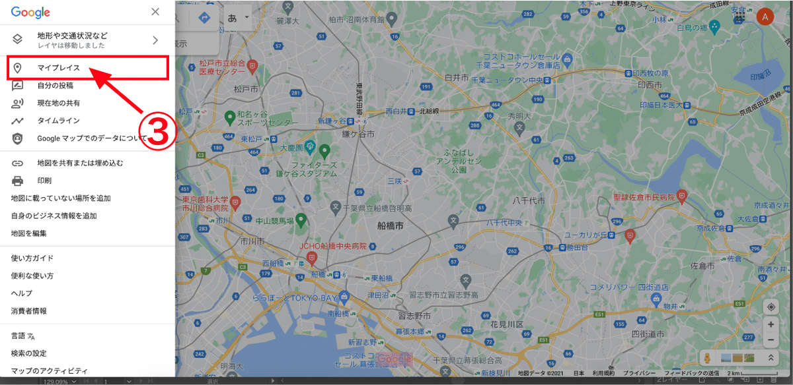Click the ふなばしアンデルセン公園 label
The image size is (793, 385).
459,160
